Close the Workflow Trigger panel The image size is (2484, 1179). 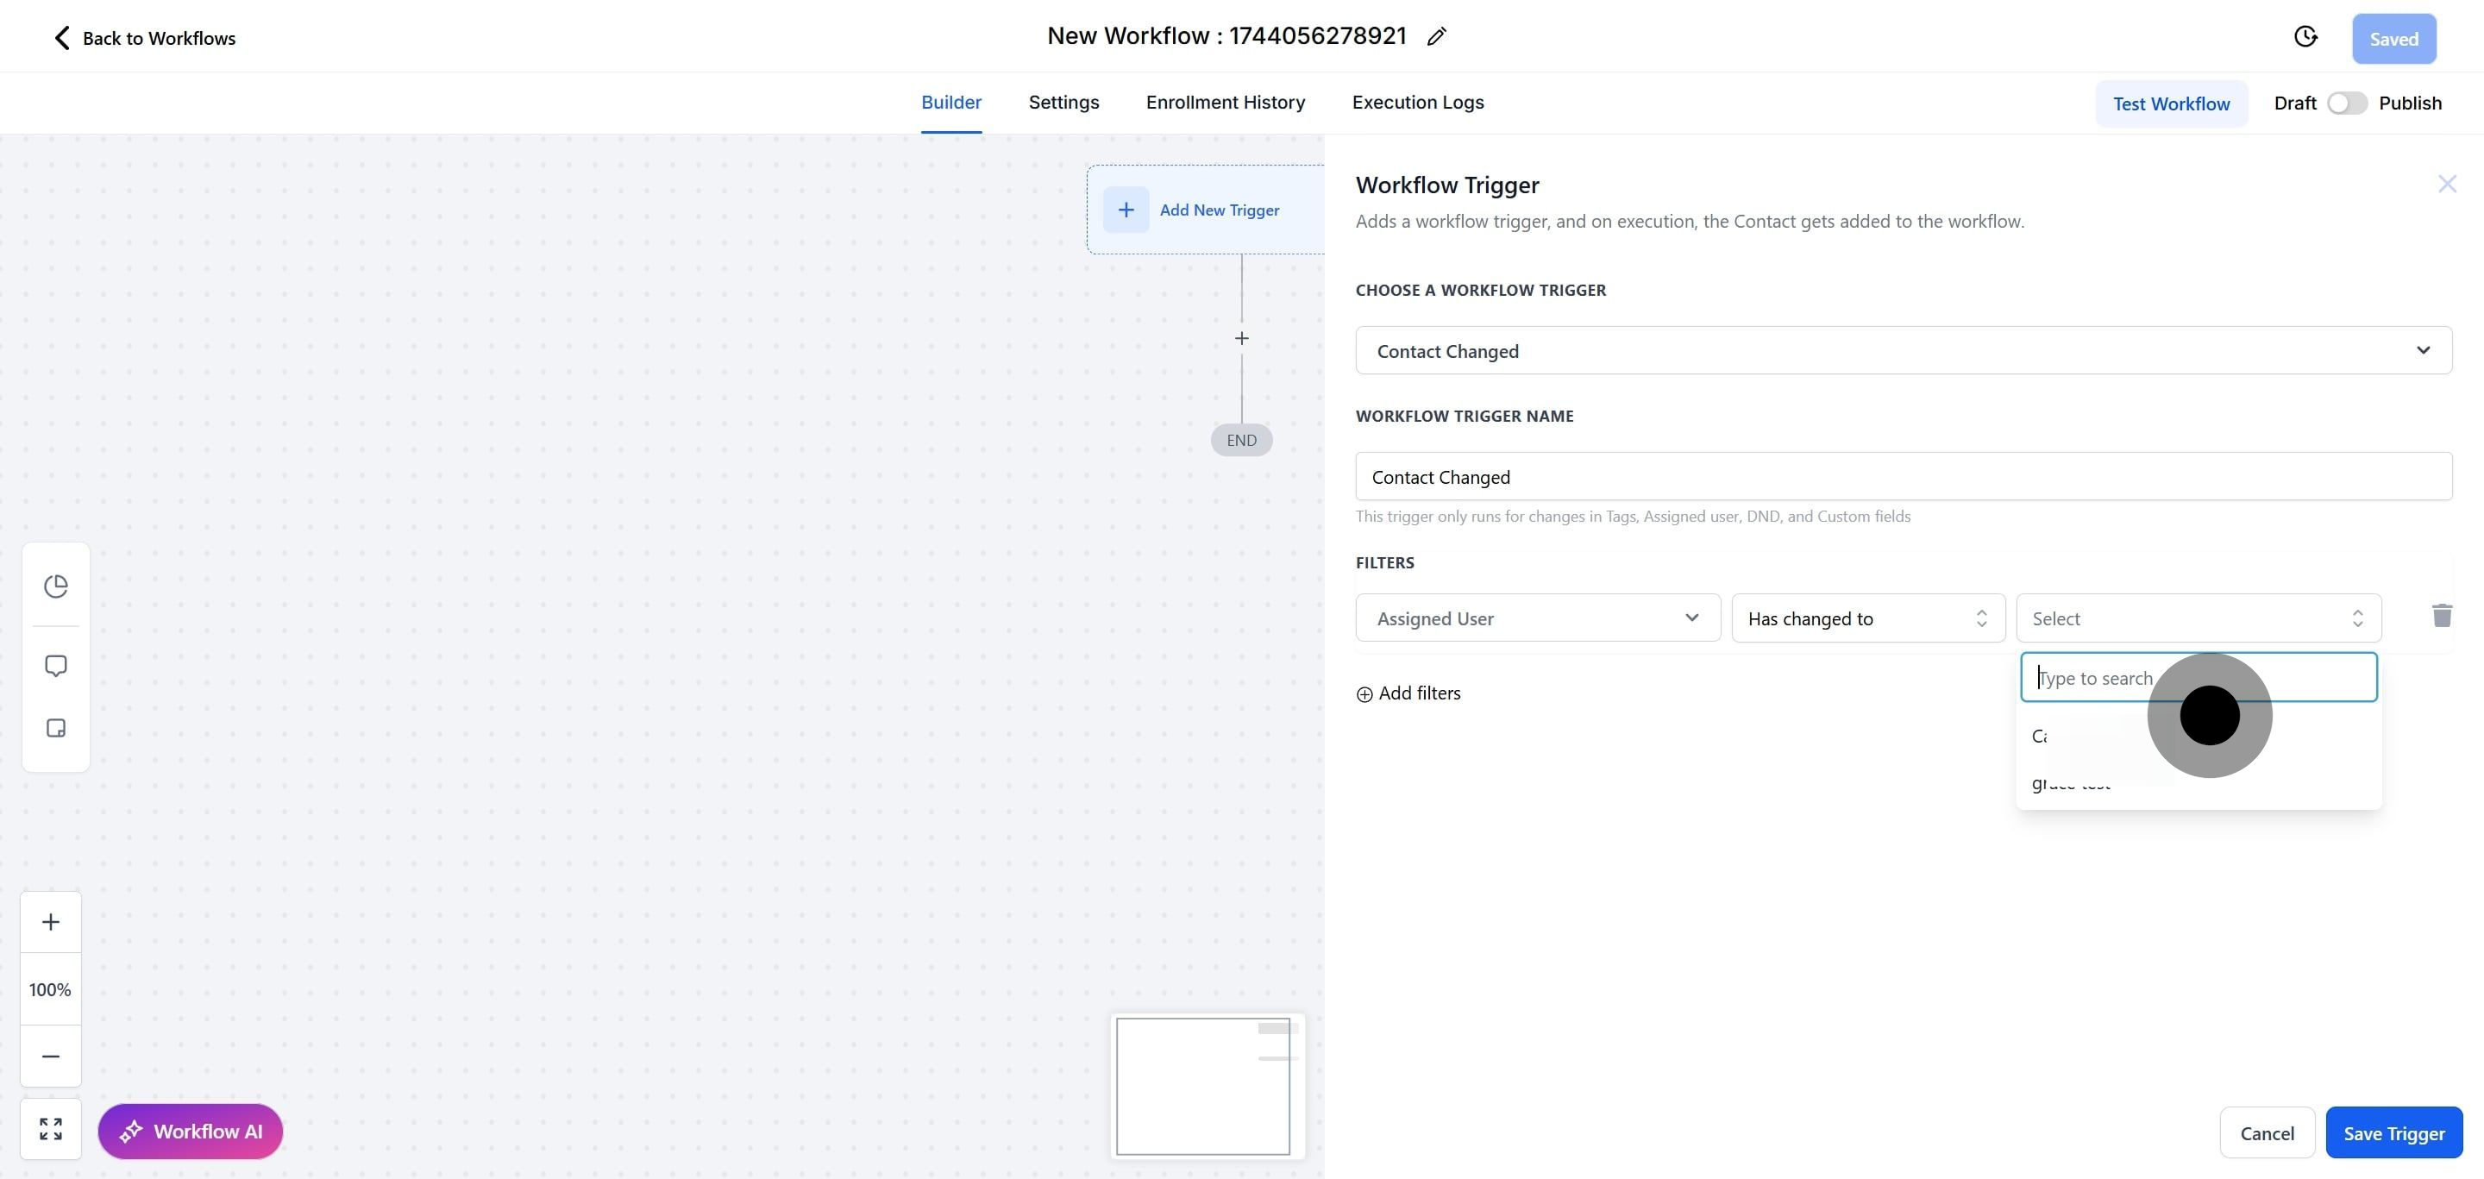point(2446,183)
